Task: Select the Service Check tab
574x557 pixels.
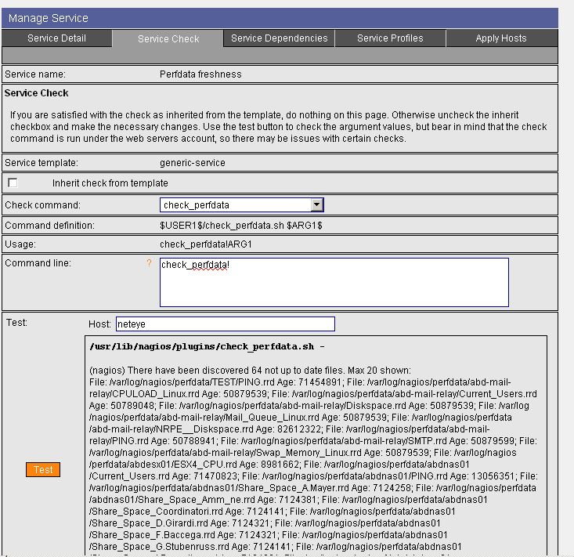Action: coord(168,38)
